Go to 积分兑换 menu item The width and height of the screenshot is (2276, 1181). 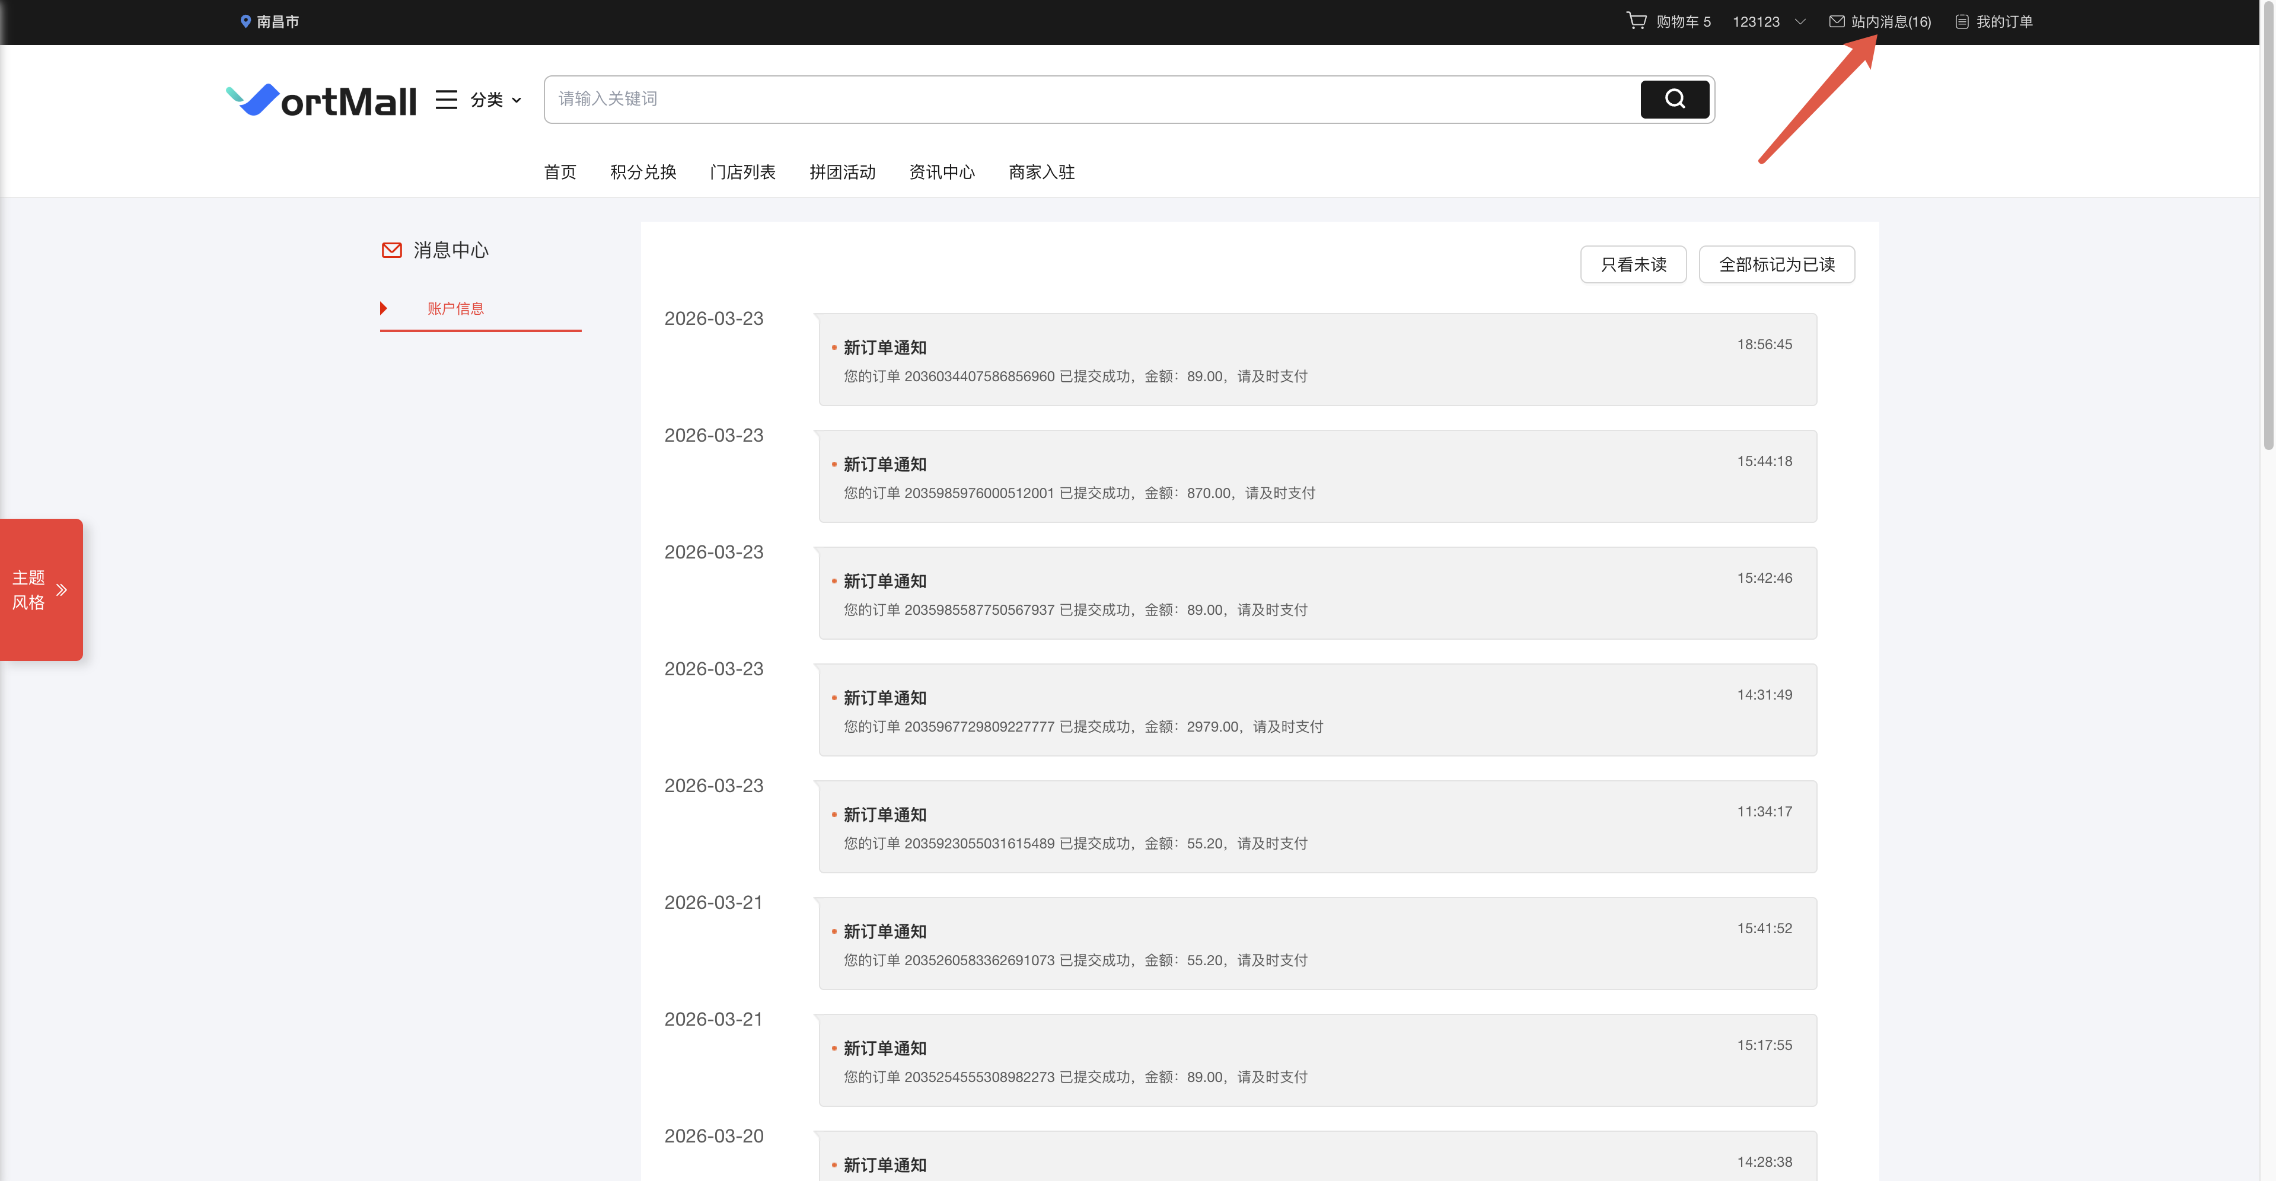click(x=642, y=173)
